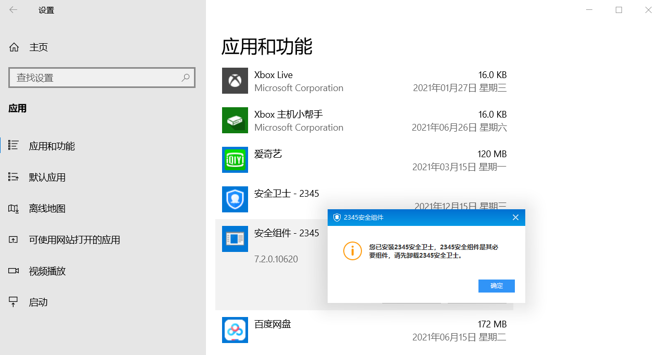Screen dimensions: 661x355
Task: Open 视频播放 settings page
Action: 47,271
